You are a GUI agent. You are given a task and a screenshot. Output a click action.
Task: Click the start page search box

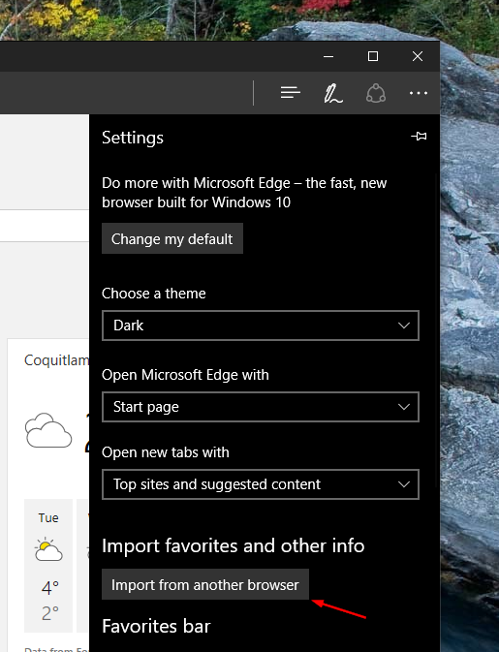point(45,226)
